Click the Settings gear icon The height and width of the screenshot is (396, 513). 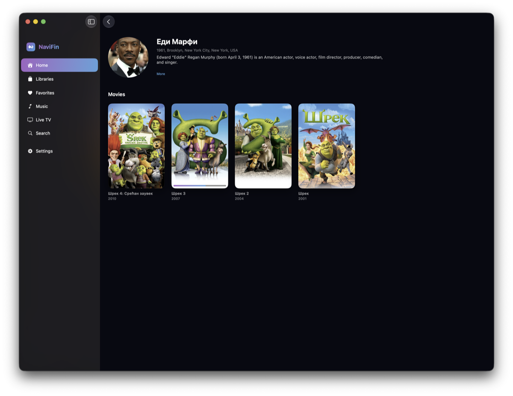pyautogui.click(x=30, y=151)
